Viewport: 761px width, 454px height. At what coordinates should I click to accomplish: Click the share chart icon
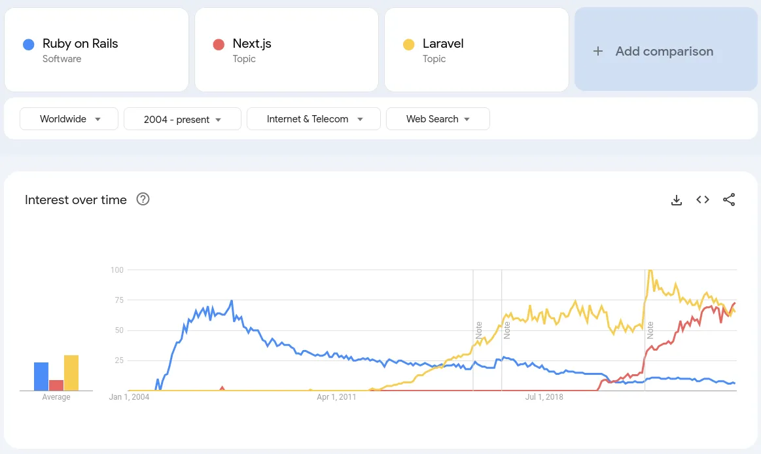(729, 200)
